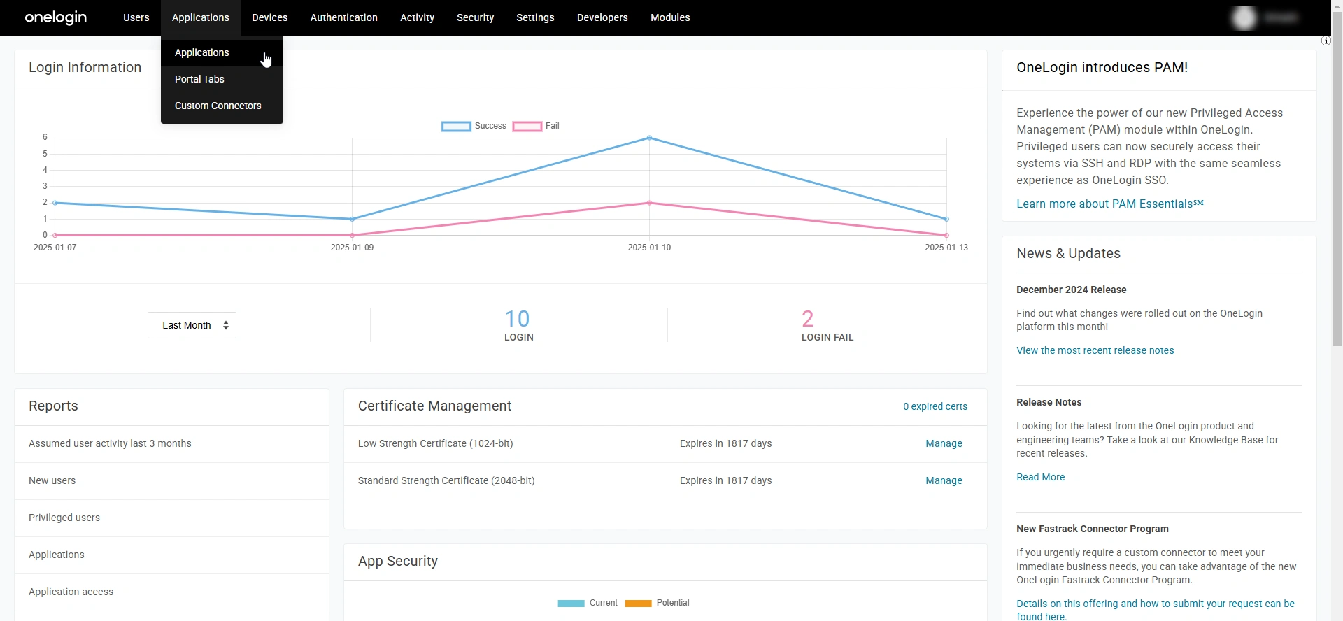Image resolution: width=1343 pixels, height=621 pixels.
Task: Toggle the Success legend in login chart
Action: 474,126
